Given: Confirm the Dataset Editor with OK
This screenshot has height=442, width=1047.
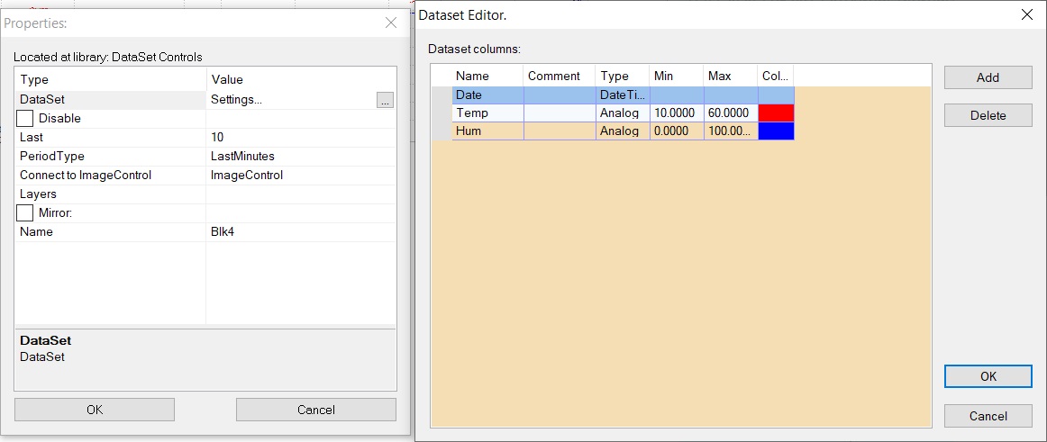Looking at the screenshot, I should 988,376.
